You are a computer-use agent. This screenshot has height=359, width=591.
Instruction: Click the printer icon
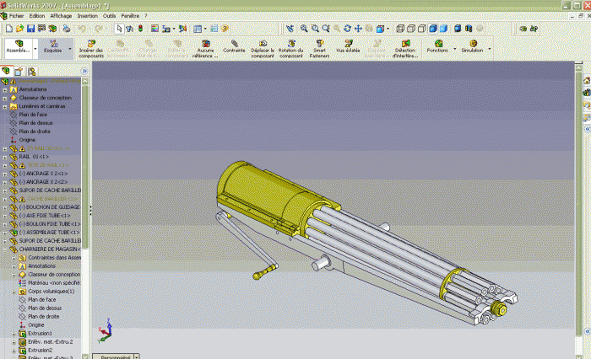coord(67,29)
